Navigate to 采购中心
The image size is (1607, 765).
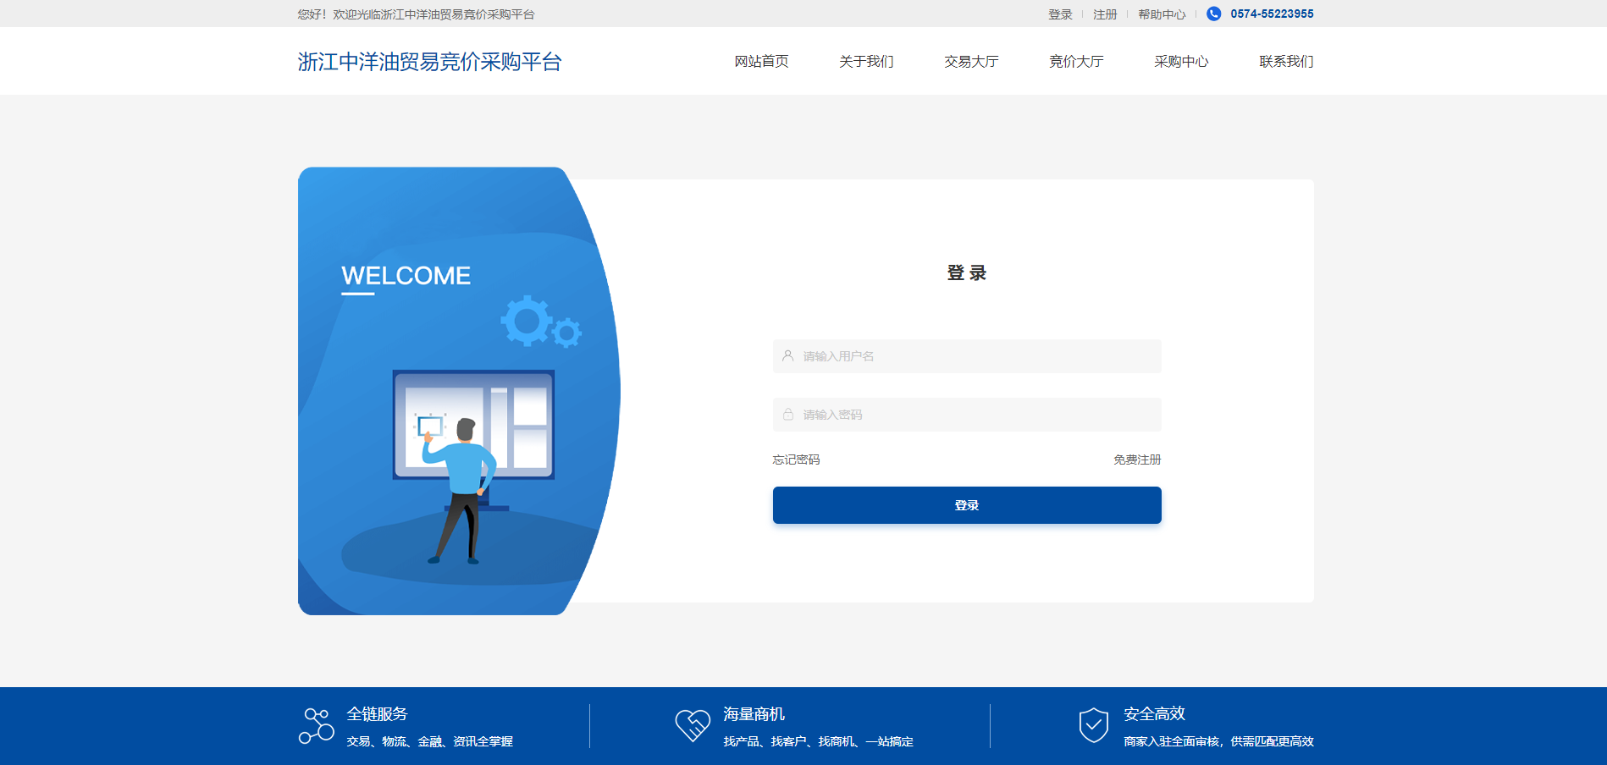pyautogui.click(x=1181, y=61)
